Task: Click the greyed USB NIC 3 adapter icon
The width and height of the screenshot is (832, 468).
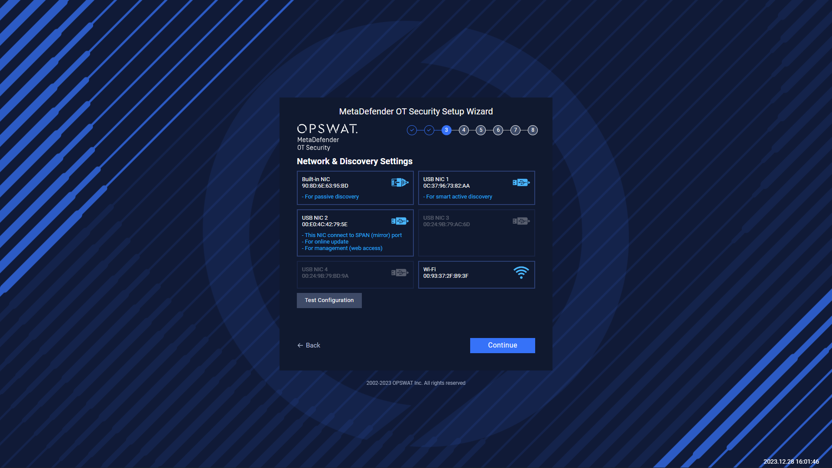Action: 521,221
